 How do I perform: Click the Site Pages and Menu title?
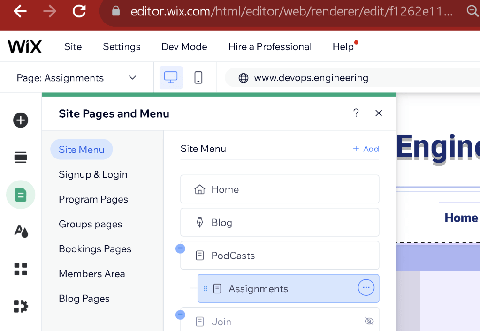[x=114, y=113]
